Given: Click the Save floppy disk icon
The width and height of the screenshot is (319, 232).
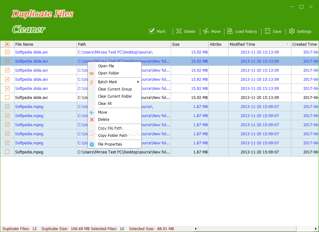Looking at the screenshot, I should coord(268,31).
